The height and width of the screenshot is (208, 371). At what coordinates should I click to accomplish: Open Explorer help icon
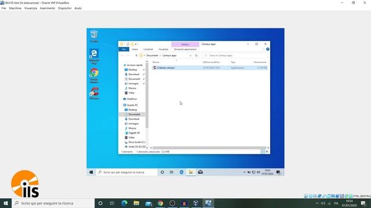[268, 49]
